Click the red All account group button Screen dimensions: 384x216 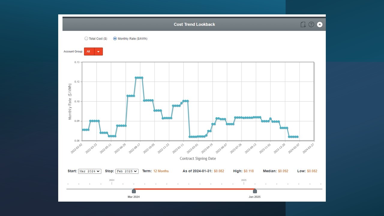89,52
